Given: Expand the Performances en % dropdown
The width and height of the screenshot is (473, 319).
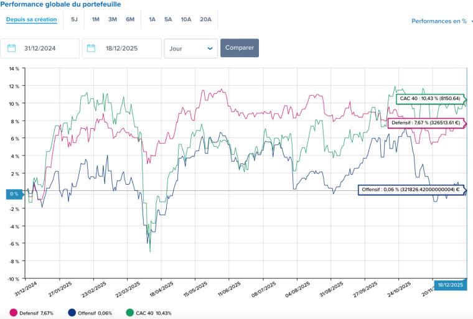Looking at the screenshot, I should pos(441,21).
